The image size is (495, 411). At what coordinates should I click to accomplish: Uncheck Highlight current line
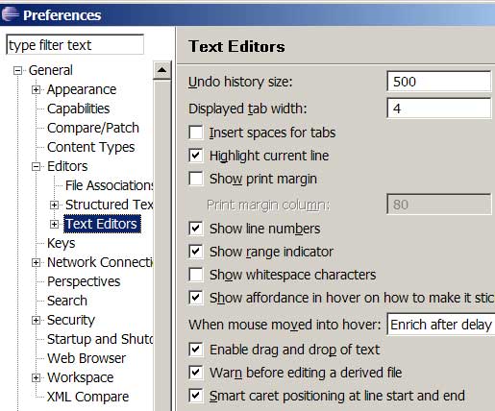[196, 156]
